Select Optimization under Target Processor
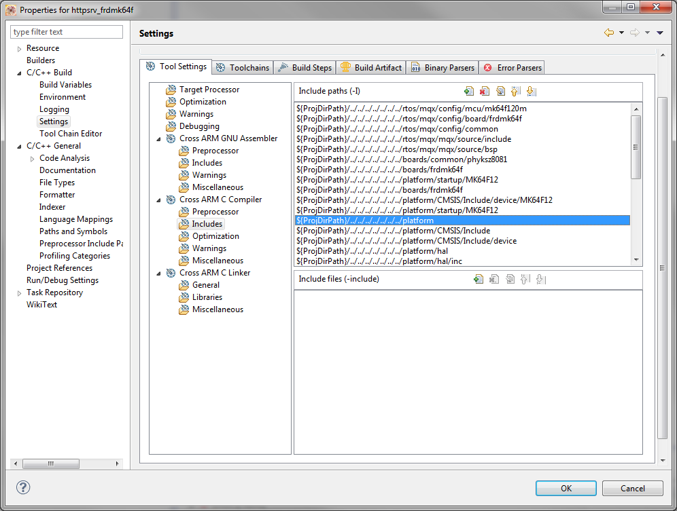Viewport: 677px width, 511px height. tap(203, 102)
